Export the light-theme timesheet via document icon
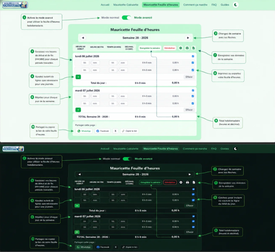Image resolution: width=275 pixels, height=252 pixels. click(193, 48)
